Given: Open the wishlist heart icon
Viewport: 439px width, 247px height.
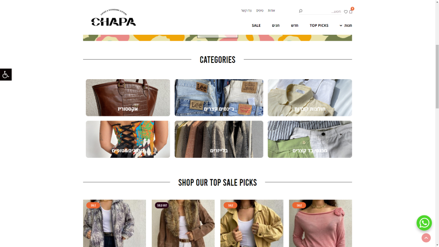Looking at the screenshot, I should (x=346, y=12).
